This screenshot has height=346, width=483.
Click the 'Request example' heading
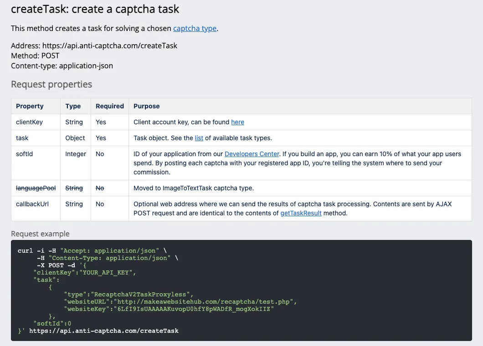pos(40,234)
